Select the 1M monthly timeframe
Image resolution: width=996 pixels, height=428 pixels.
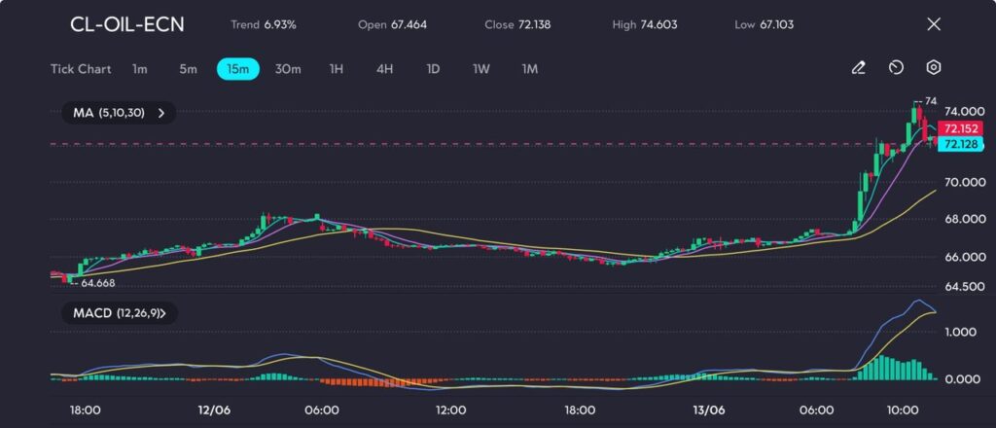point(529,69)
